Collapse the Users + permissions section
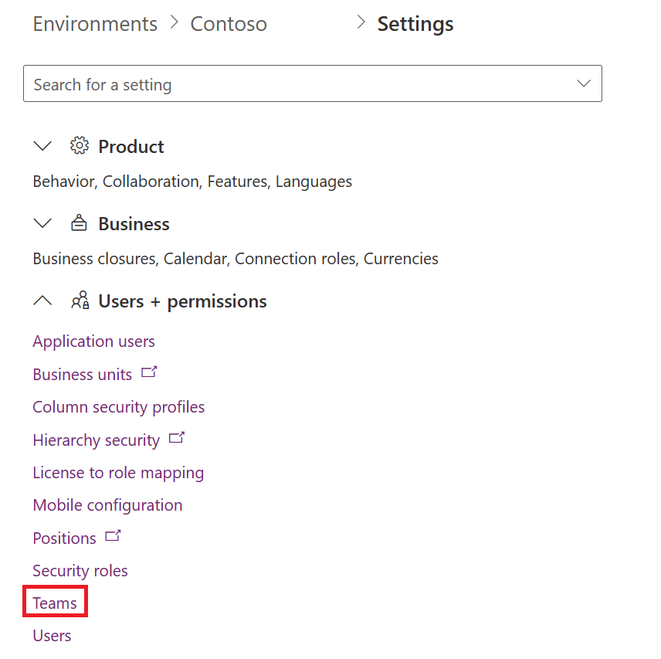Screen dimensions: 661x659 tap(42, 301)
